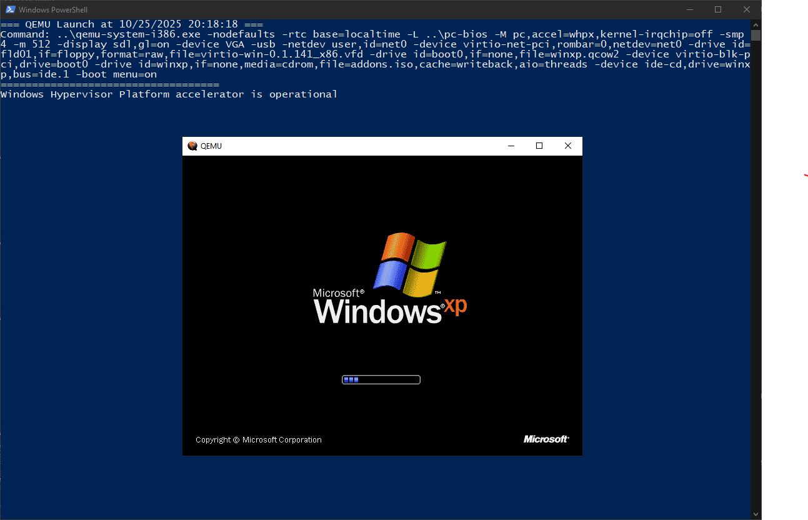Click the PowerShell icon in the title bar
Viewport: 808px width, 520px height.
point(11,9)
